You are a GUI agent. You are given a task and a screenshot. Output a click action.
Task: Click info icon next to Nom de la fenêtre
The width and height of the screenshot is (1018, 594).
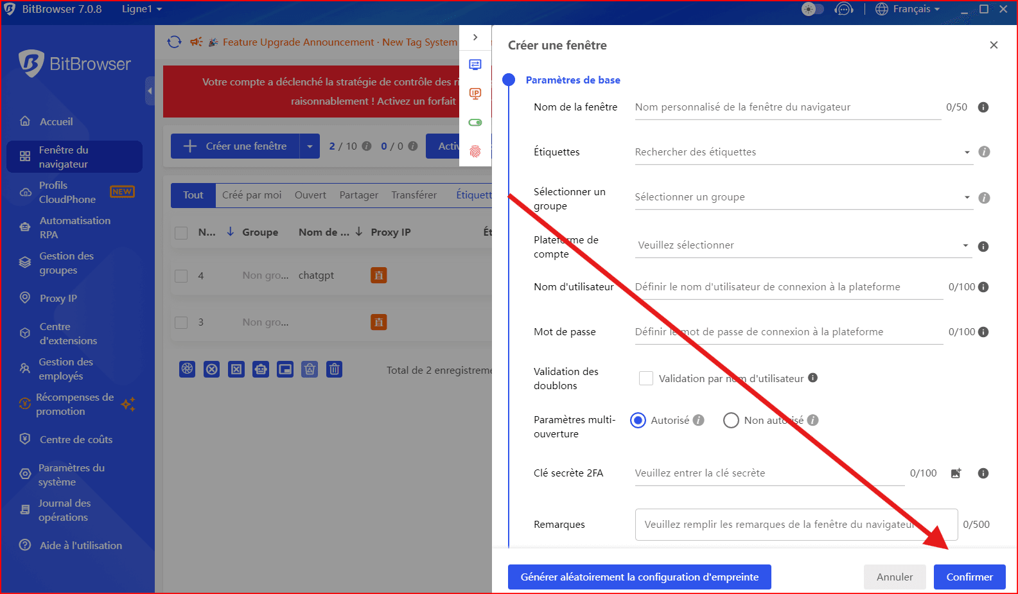[983, 107]
